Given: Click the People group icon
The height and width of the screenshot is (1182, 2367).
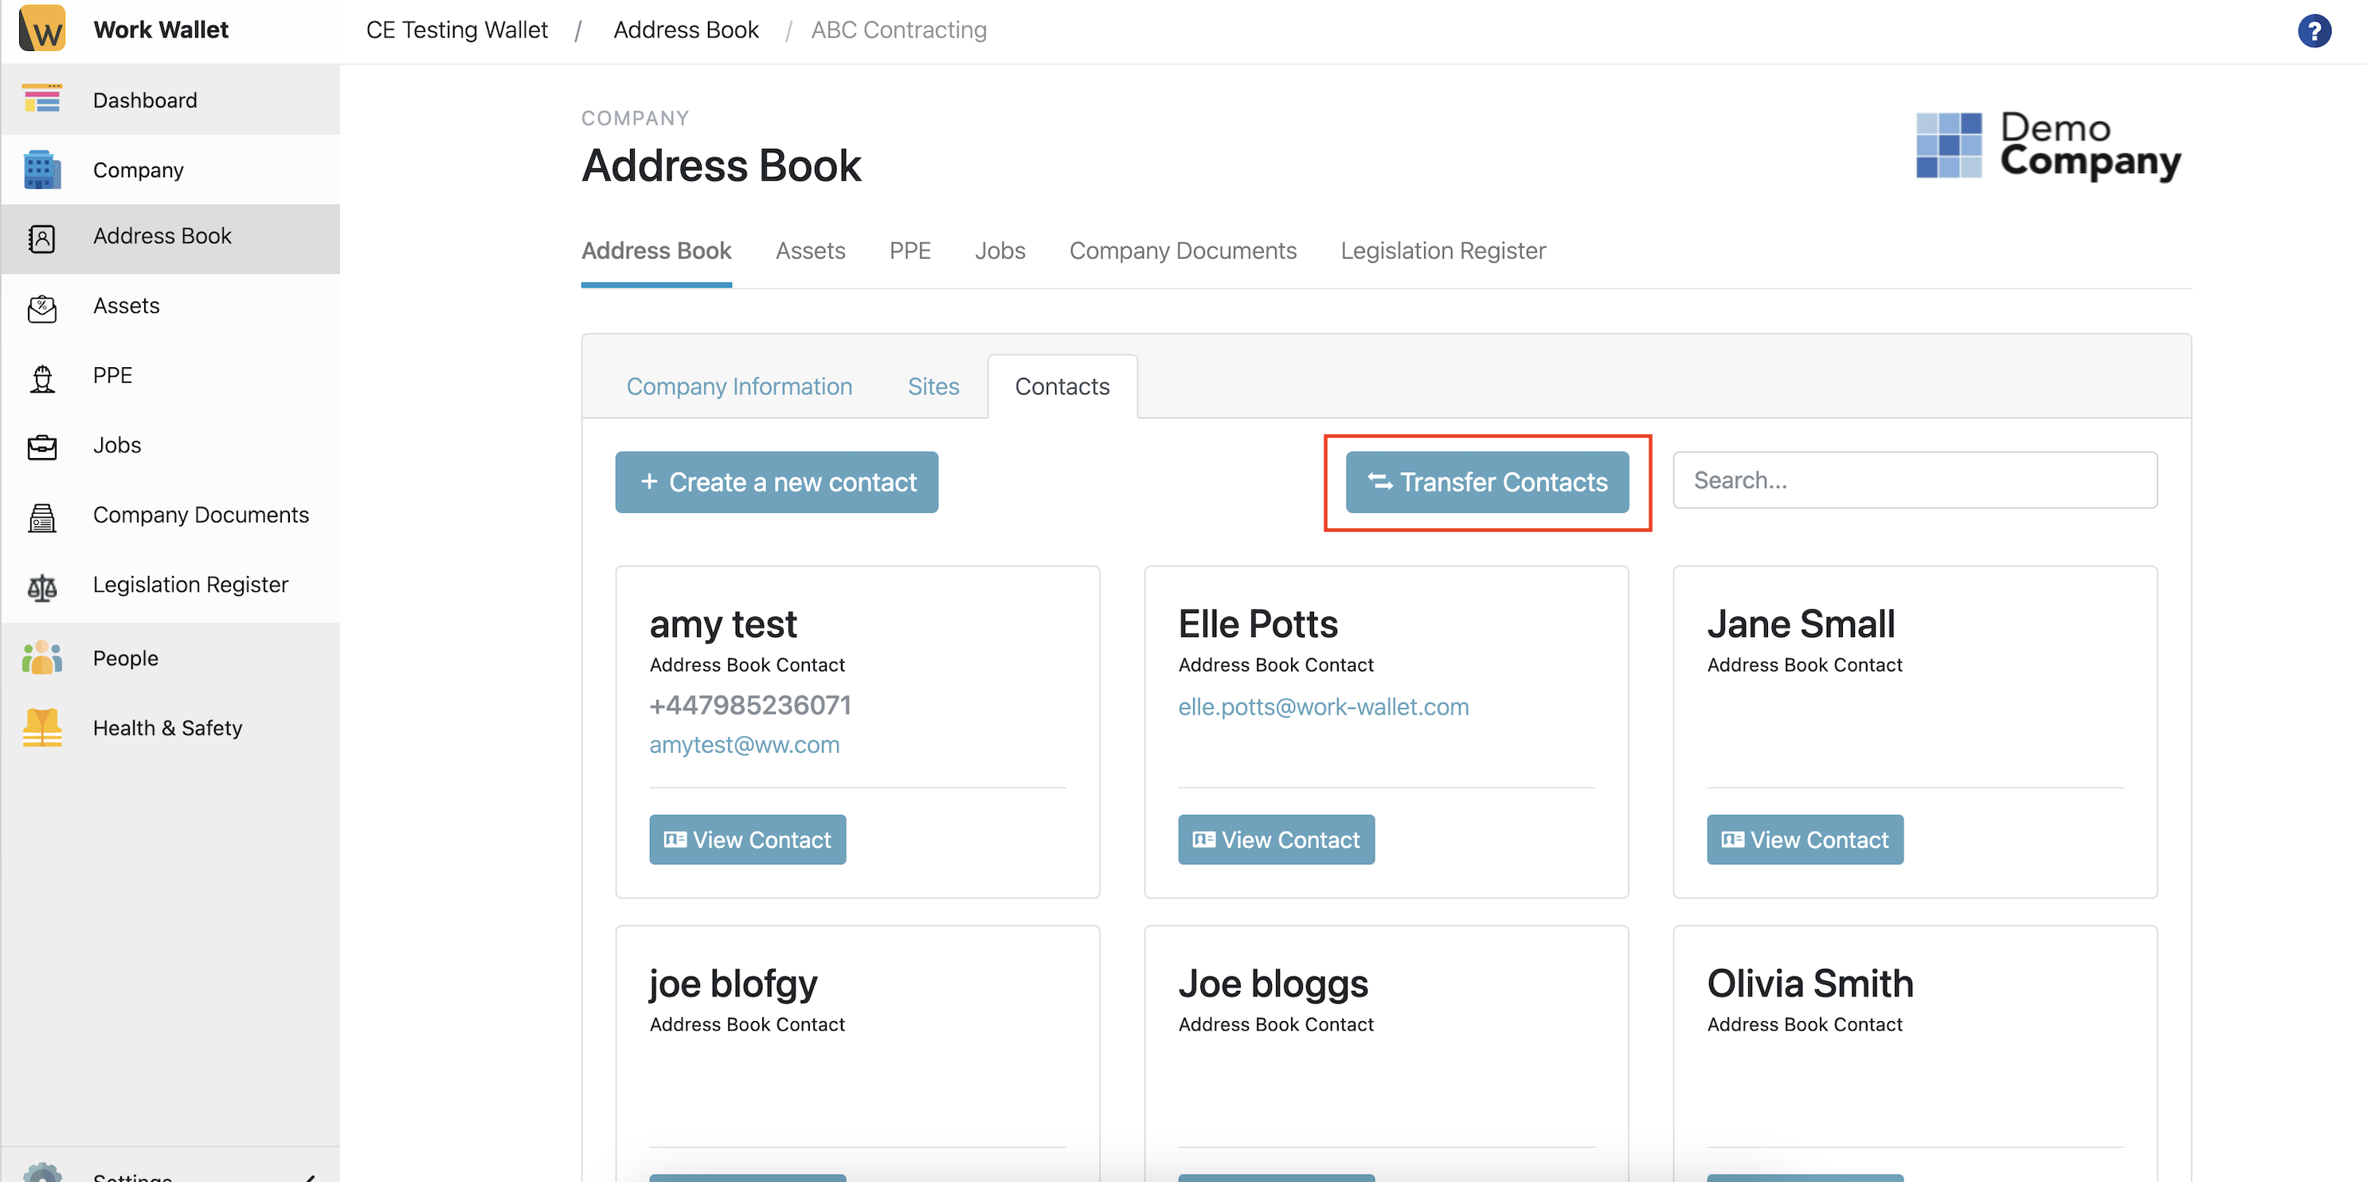Looking at the screenshot, I should [41, 658].
